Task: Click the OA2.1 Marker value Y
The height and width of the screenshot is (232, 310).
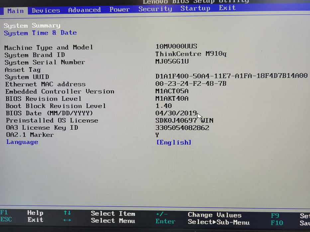Action: click(157, 135)
